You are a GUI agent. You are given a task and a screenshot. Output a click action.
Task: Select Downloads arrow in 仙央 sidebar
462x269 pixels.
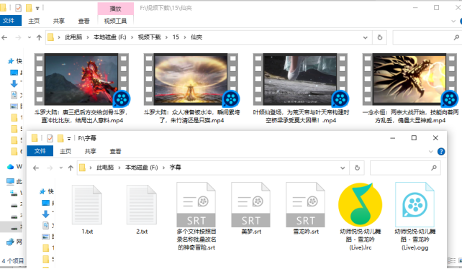click(x=14, y=84)
